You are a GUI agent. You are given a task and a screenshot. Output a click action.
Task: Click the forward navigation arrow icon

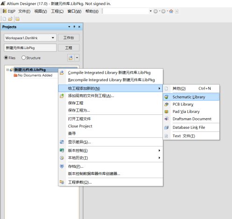point(163,11)
